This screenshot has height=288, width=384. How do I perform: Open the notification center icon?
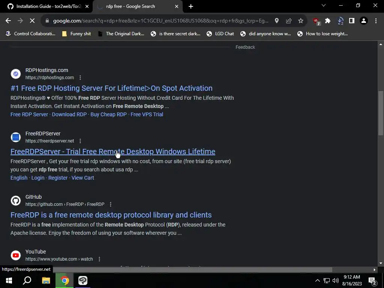click(x=372, y=281)
